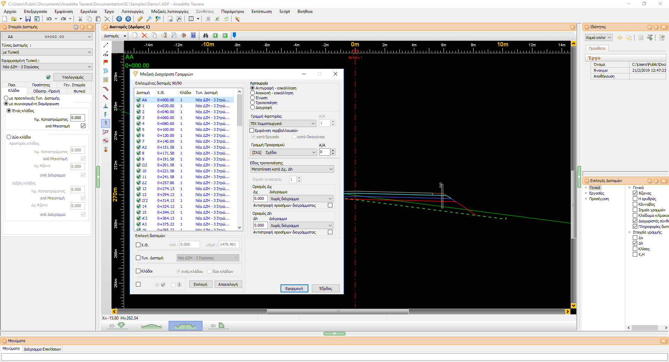Click the grid table tool in vertical toolbar
This screenshot has height=362, width=669.
coord(106,80)
